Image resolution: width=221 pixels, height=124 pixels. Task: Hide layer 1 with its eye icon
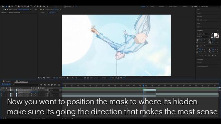point(1,90)
